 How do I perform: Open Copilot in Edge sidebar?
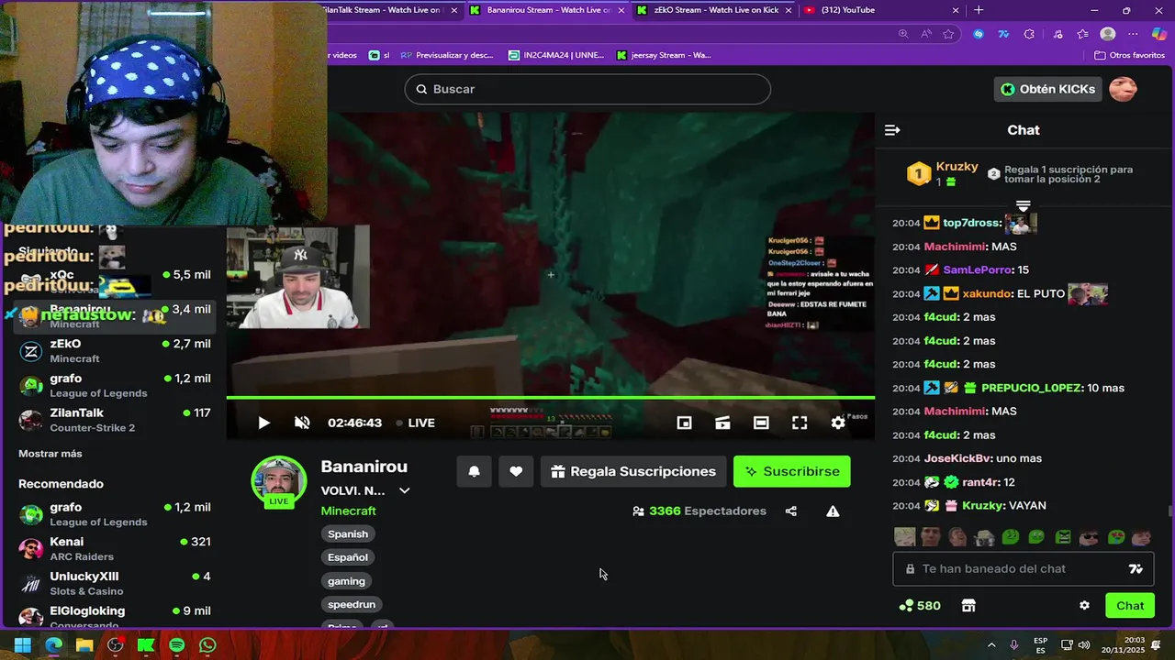point(1159,34)
